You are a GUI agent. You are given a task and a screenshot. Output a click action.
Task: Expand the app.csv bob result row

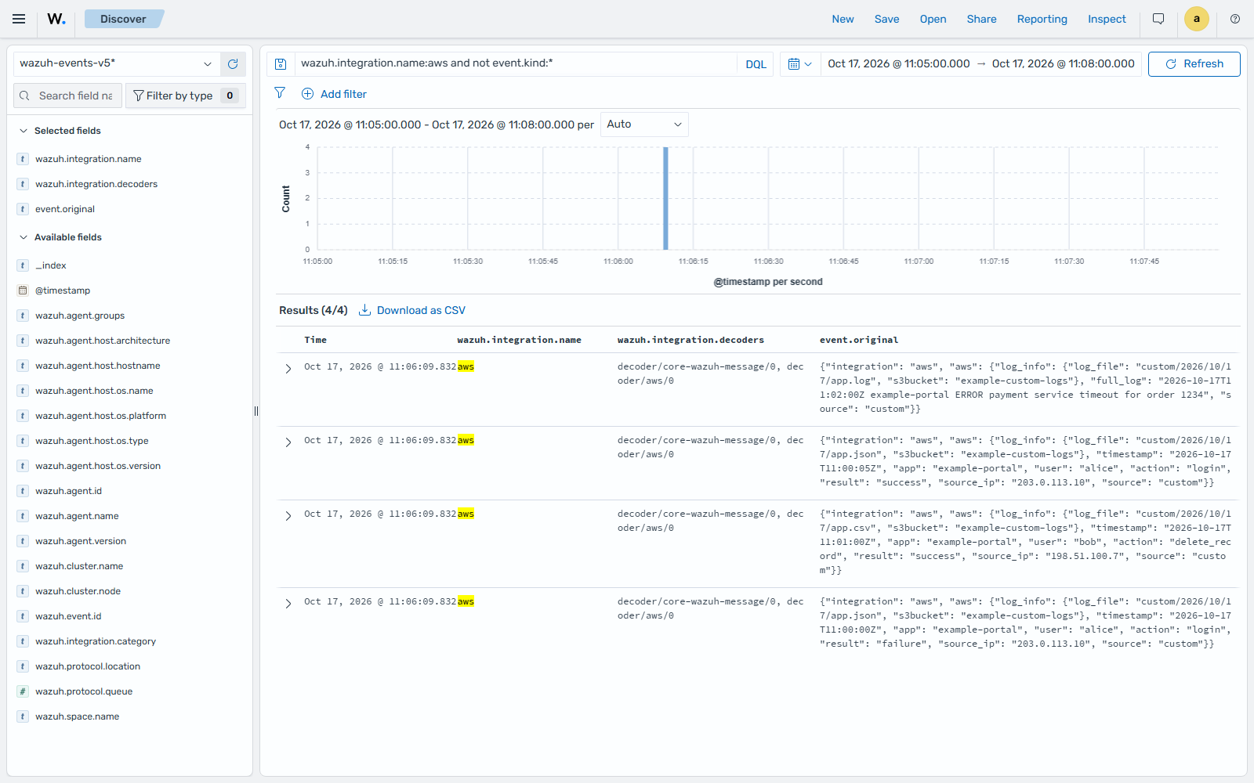(x=288, y=516)
